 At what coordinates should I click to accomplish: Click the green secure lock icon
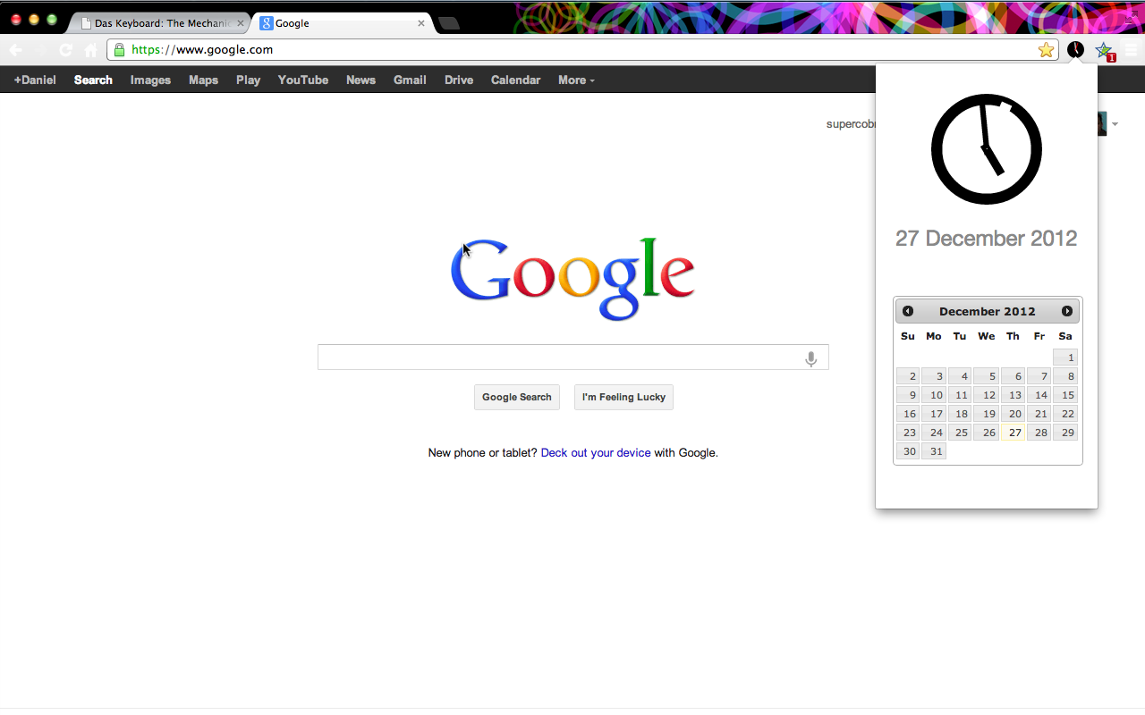[120, 50]
